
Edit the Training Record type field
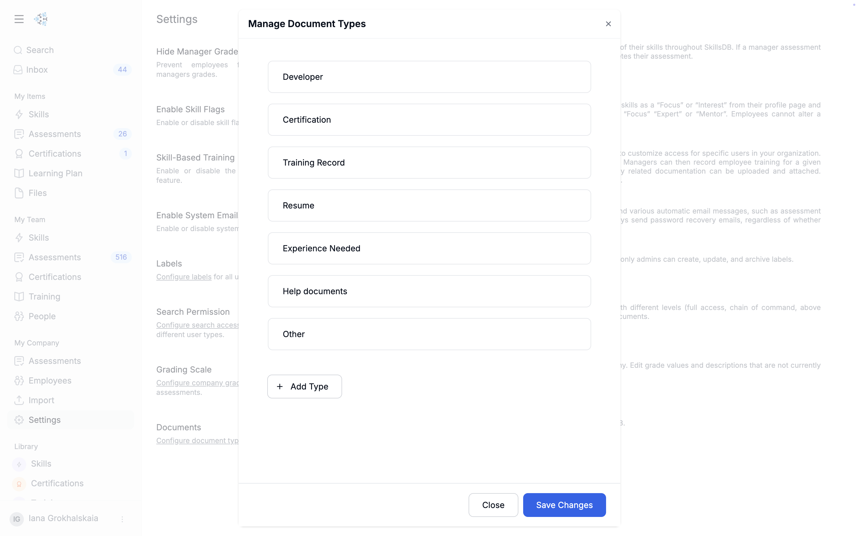[429, 163]
